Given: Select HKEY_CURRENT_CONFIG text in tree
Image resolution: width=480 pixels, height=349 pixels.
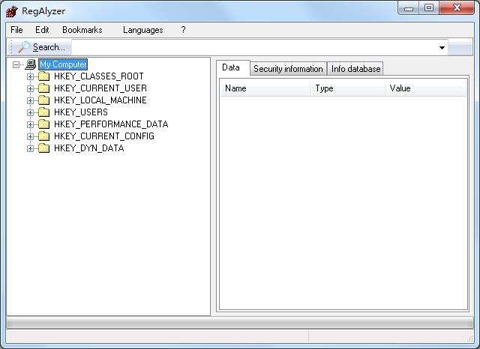Looking at the screenshot, I should (104, 136).
